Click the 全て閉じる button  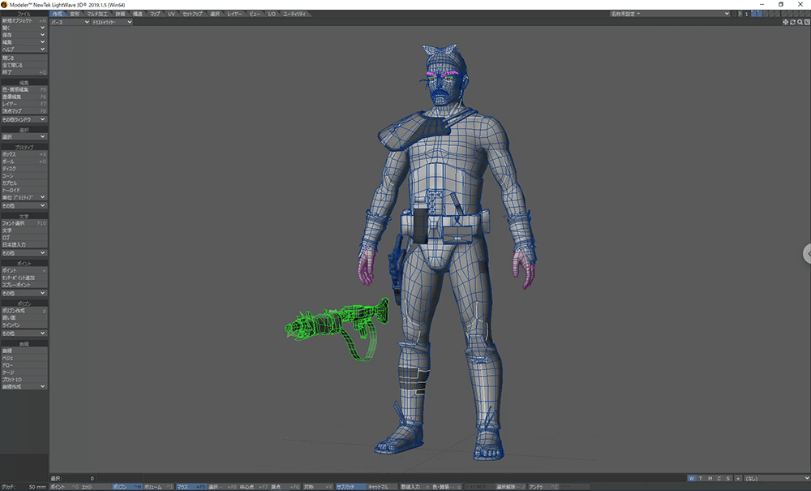point(24,65)
